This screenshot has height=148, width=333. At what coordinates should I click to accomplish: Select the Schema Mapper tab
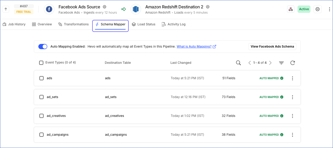(x=110, y=24)
